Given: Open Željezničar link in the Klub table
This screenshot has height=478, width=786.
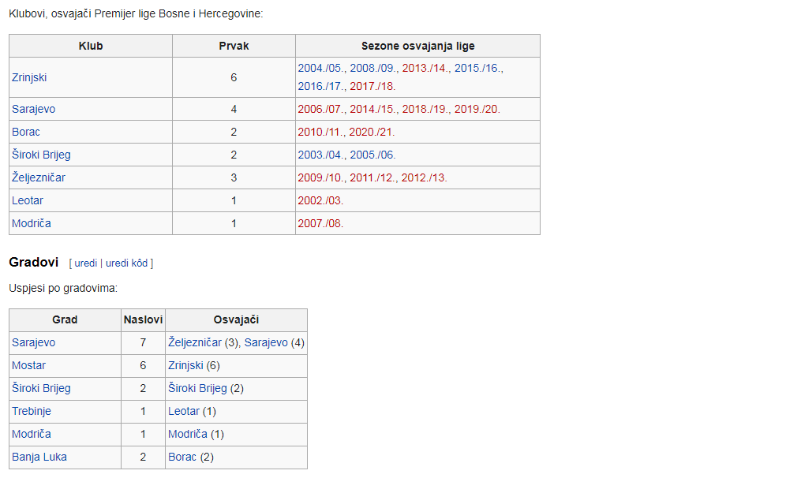Looking at the screenshot, I should tap(39, 177).
